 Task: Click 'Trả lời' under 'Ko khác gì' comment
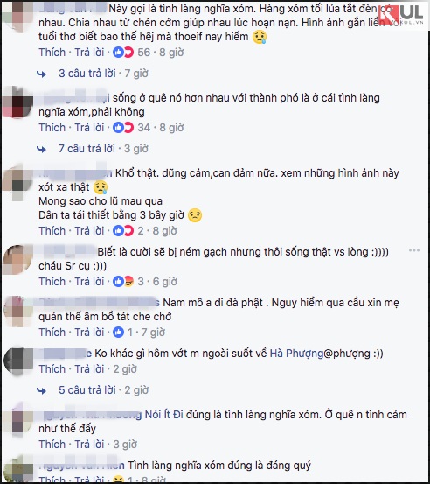click(x=89, y=368)
